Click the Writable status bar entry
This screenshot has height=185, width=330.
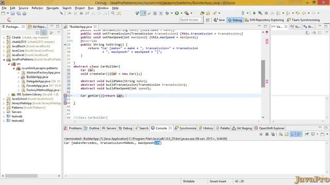tap(189, 181)
